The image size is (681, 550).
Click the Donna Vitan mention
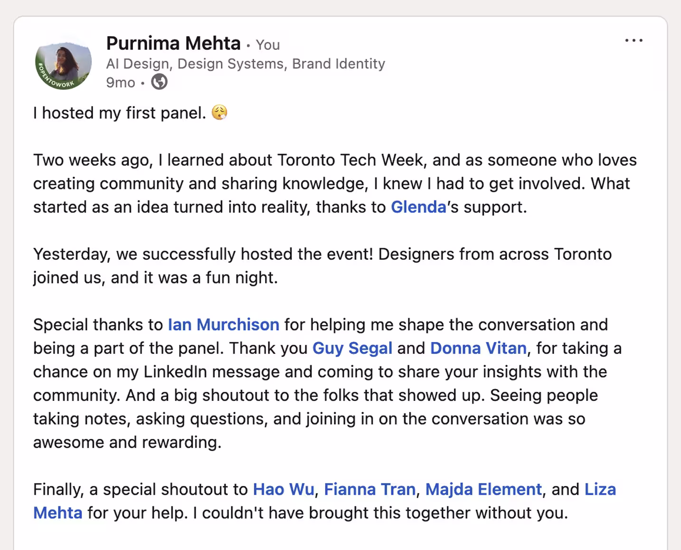pyautogui.click(x=478, y=349)
